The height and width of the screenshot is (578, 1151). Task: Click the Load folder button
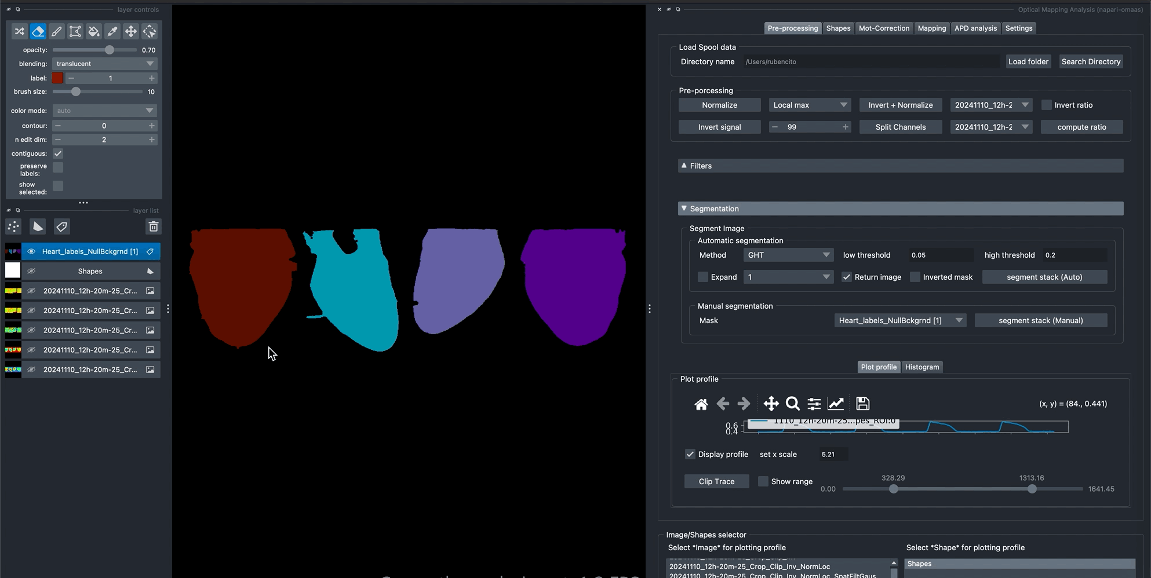point(1028,61)
